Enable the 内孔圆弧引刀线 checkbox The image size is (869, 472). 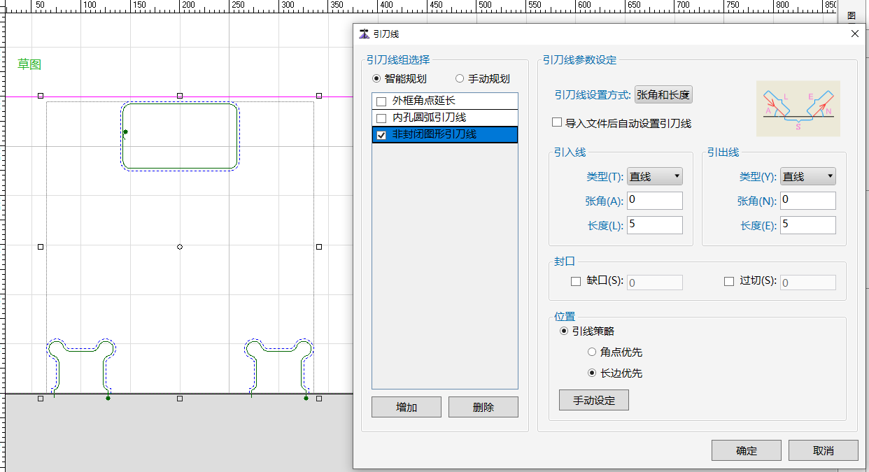pyautogui.click(x=381, y=118)
